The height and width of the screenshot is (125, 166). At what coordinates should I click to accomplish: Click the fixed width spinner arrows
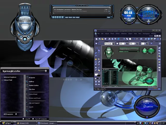[x=125, y=43]
